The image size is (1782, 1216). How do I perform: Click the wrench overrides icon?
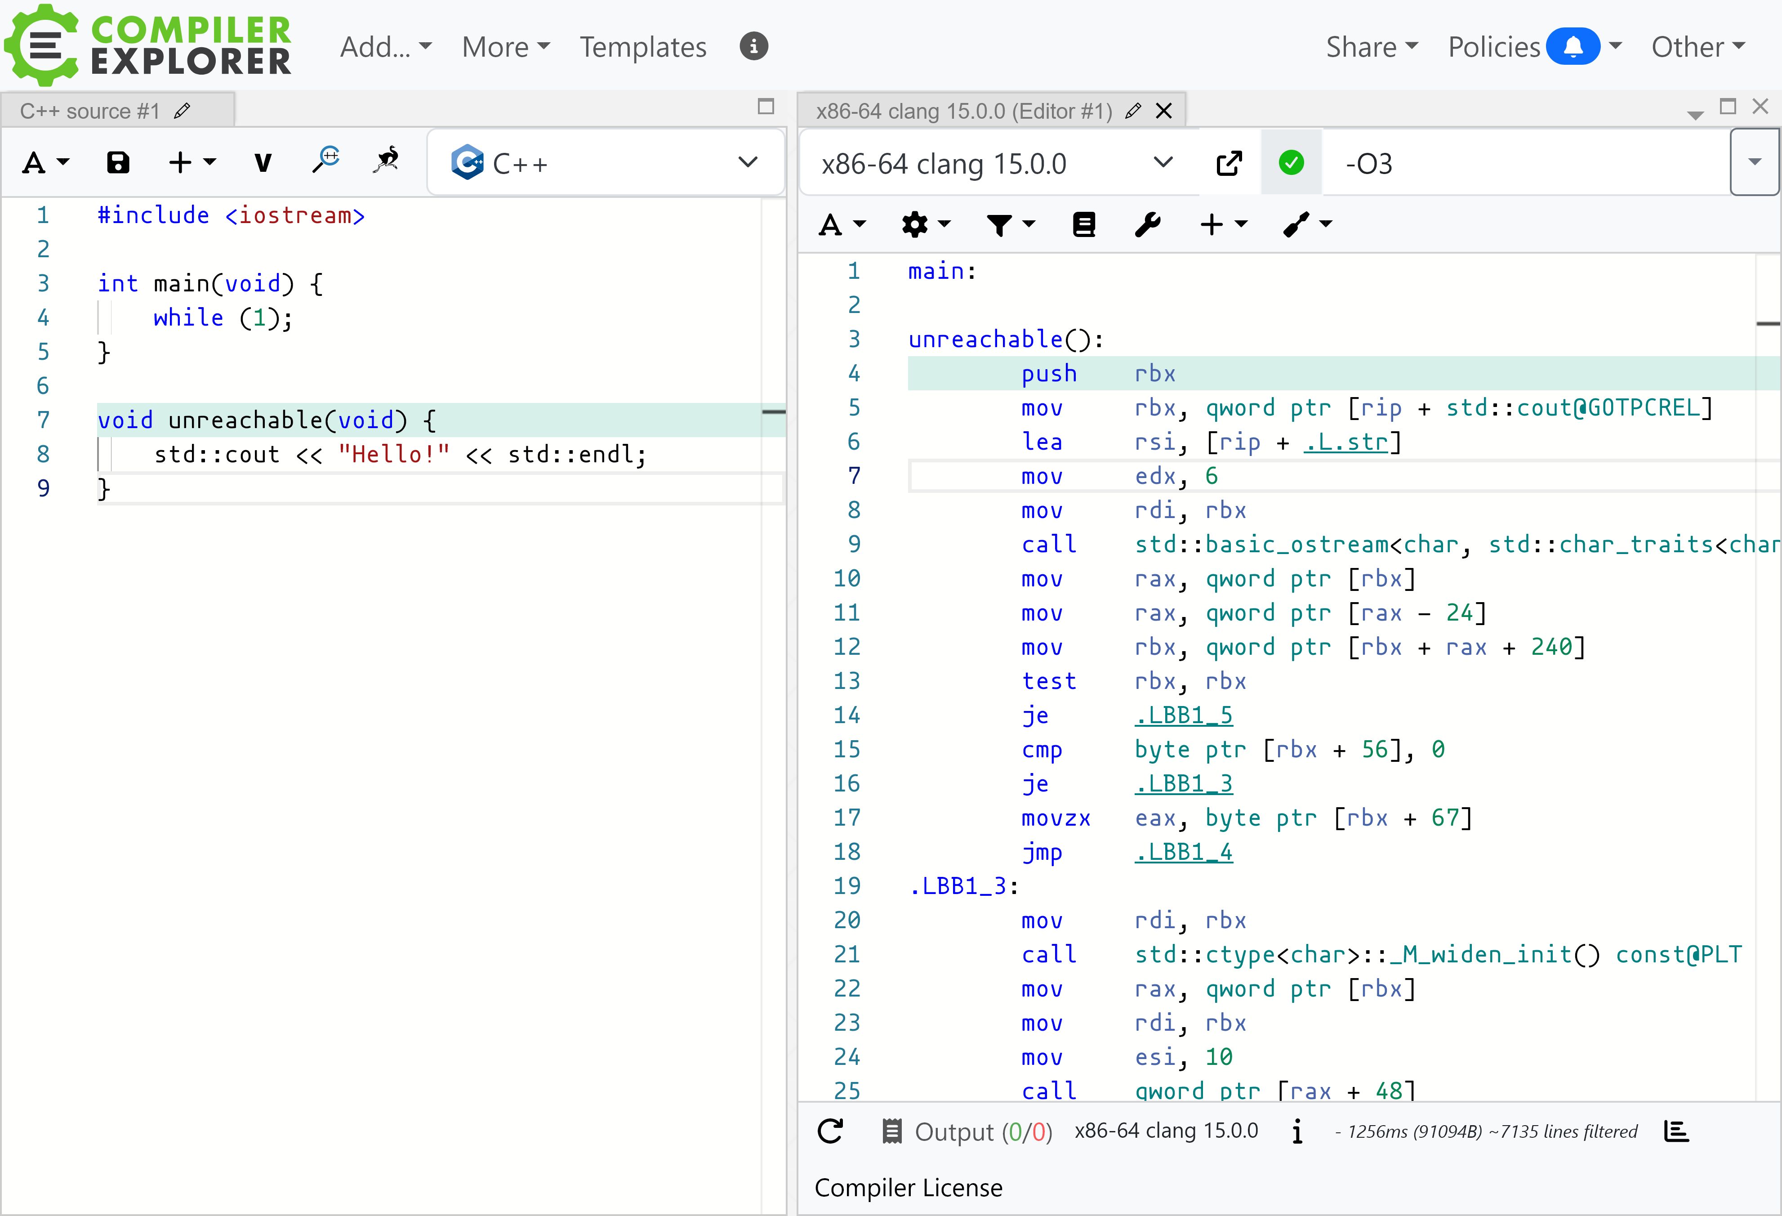[1148, 225]
